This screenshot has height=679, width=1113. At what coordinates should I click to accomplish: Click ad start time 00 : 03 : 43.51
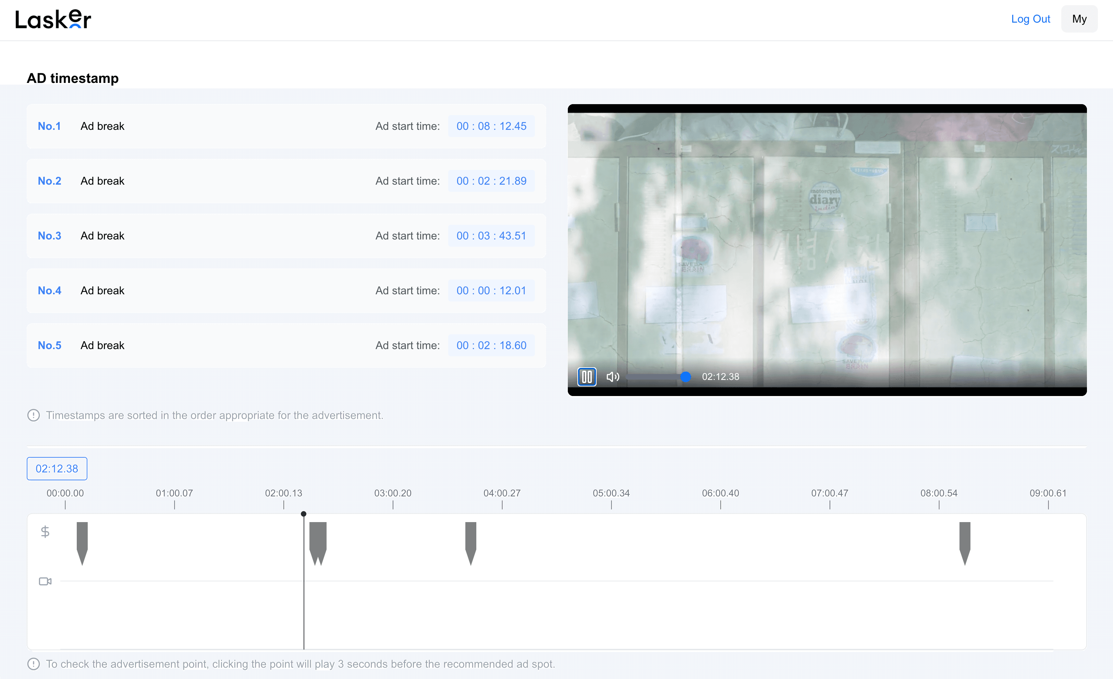pyautogui.click(x=491, y=236)
